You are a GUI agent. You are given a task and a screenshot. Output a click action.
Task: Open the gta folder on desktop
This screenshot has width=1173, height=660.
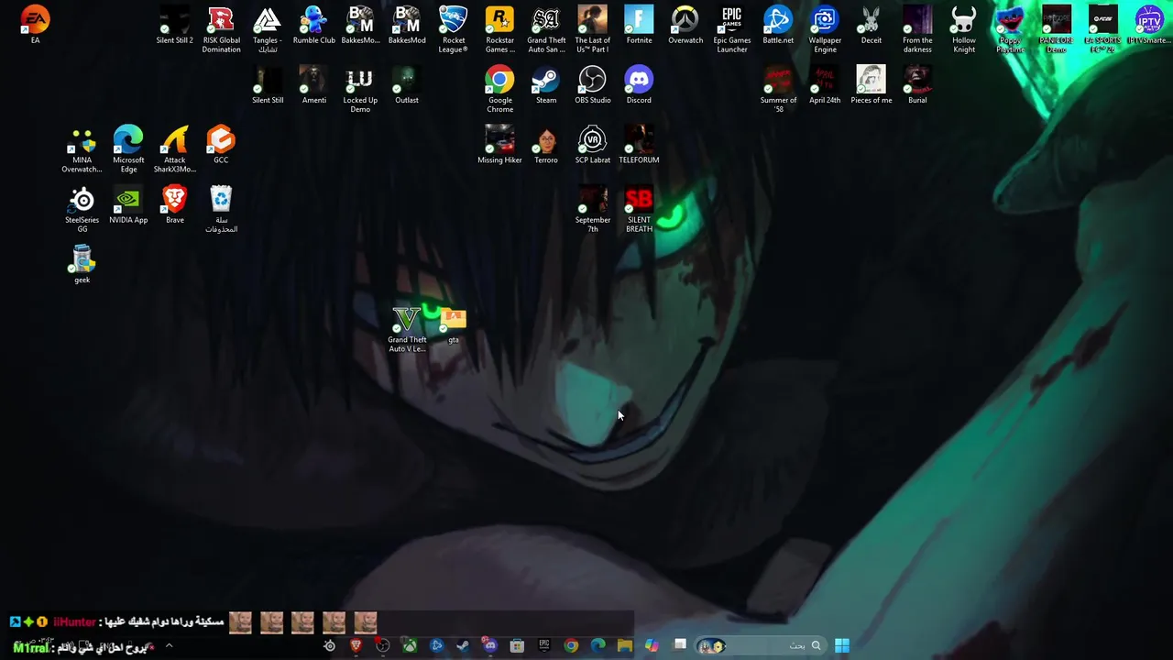(x=453, y=324)
